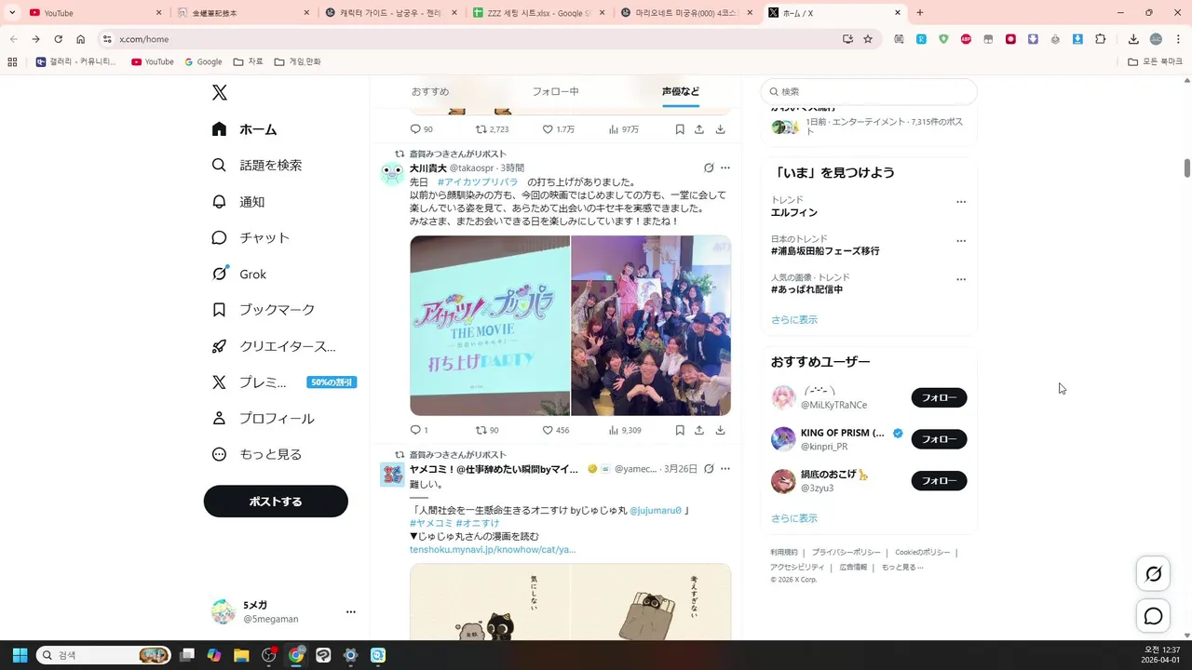Open チャット messages
Viewport: 1192px width, 670px height.
coord(251,237)
